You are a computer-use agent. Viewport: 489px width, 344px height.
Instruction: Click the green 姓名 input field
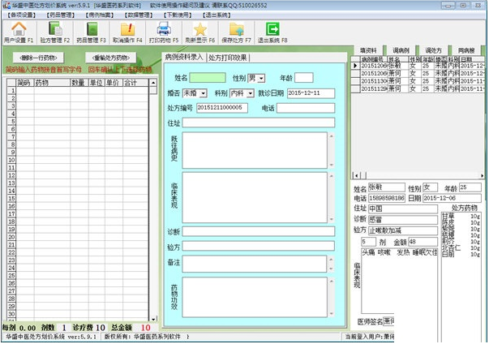click(x=208, y=78)
